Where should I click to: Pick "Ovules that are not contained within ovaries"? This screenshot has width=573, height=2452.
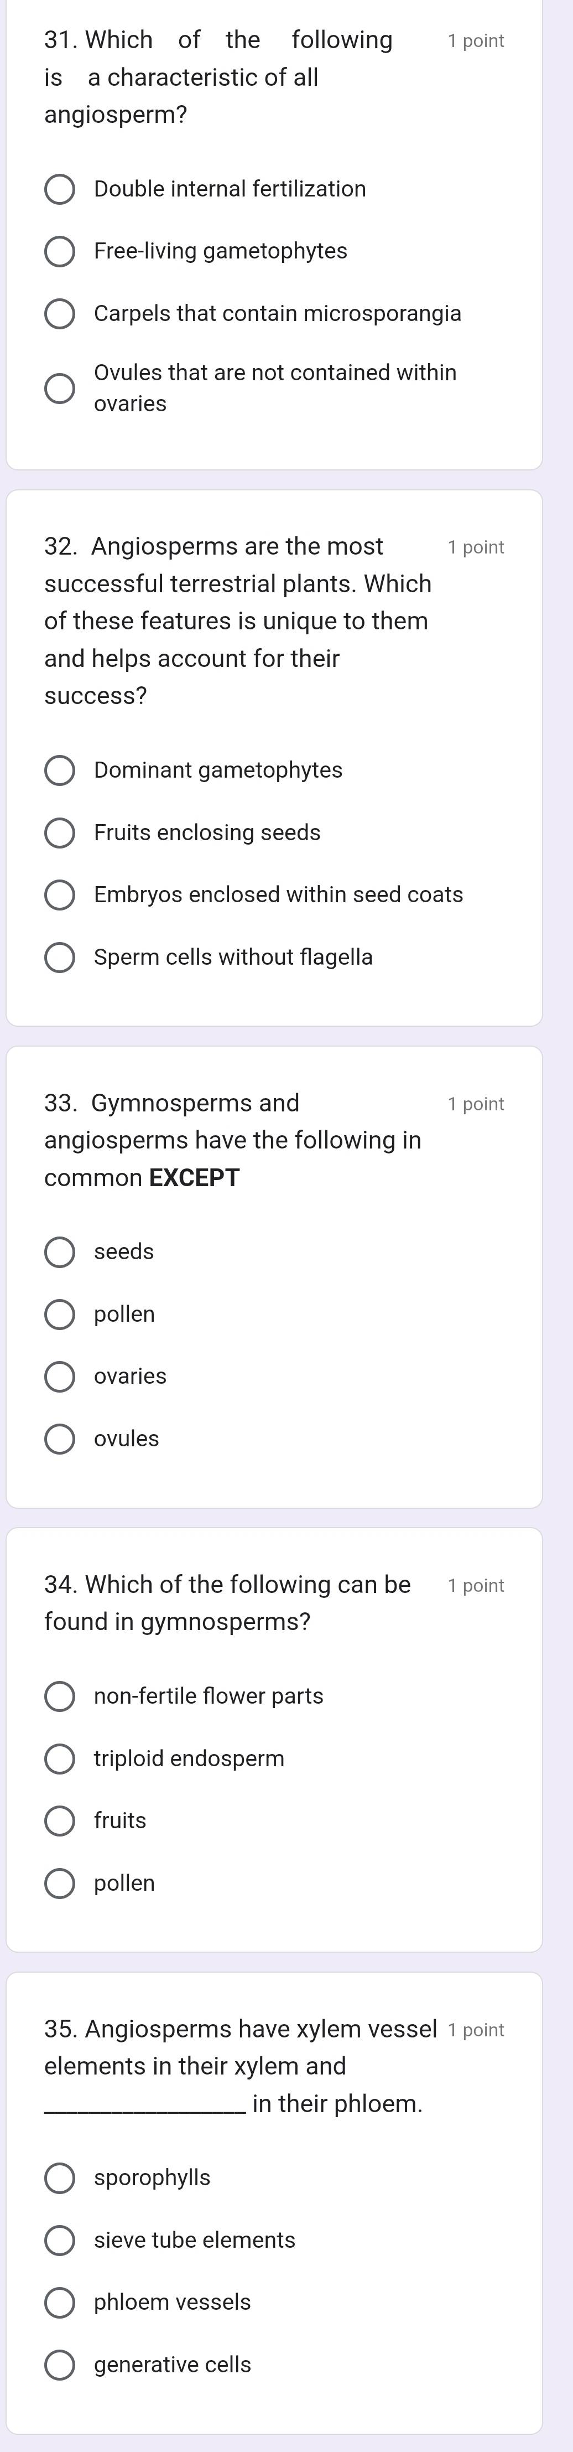pos(61,389)
